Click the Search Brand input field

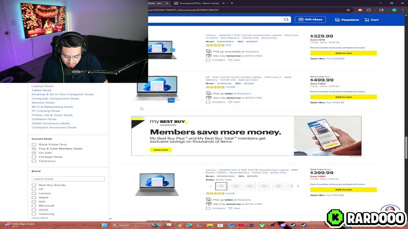click(68, 179)
